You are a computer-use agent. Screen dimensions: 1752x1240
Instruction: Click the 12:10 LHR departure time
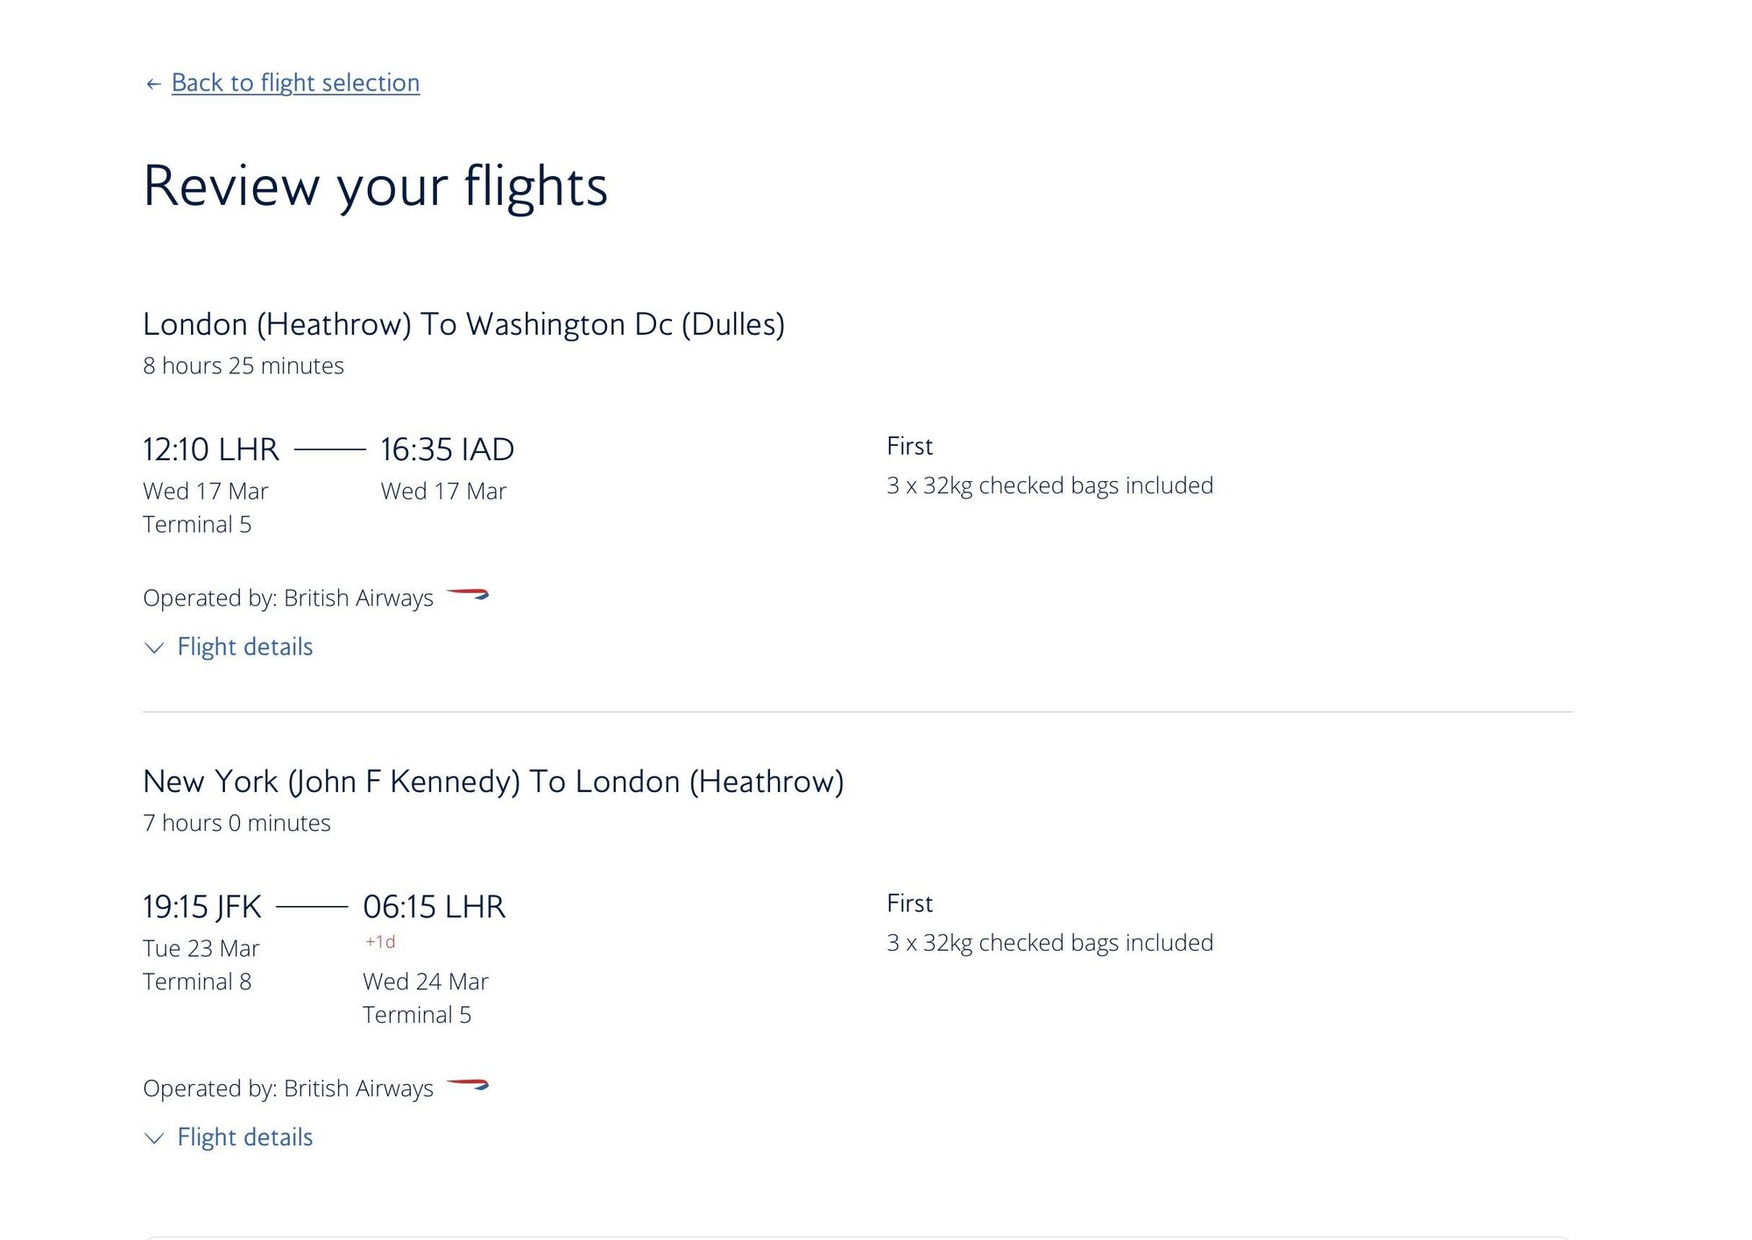coord(211,450)
